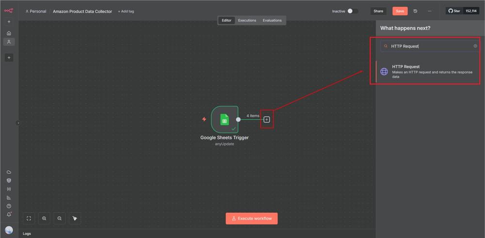Expand the collapsed left sidebar arrow

(x=18, y=123)
